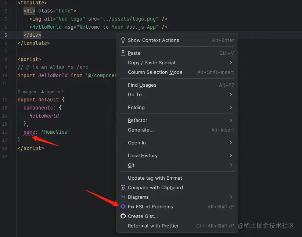Click the Compare with Clipboard icon

pyautogui.click(x=123, y=187)
